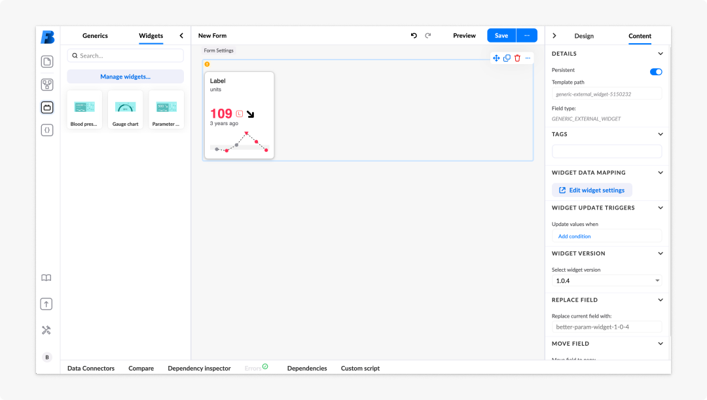707x400 pixels.
Task: Click the move handle on the widget toolbar
Action: tap(496, 58)
